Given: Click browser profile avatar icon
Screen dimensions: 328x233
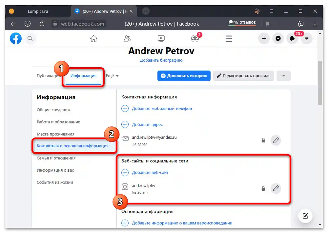Looking at the screenshot, I should coord(257,11).
